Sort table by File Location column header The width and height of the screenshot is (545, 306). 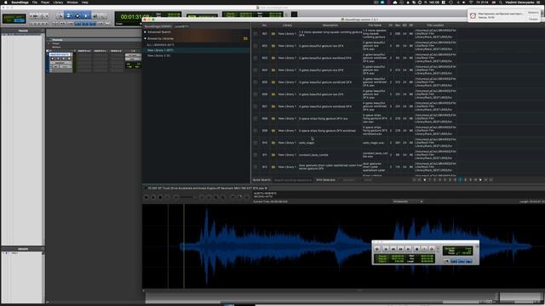pyautogui.click(x=435, y=25)
